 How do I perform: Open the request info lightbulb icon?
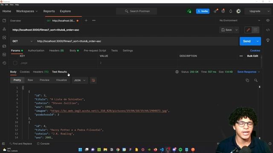(x=268, y=40)
